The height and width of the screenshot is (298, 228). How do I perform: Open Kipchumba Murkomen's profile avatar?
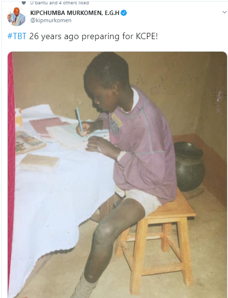pyautogui.click(x=16, y=16)
